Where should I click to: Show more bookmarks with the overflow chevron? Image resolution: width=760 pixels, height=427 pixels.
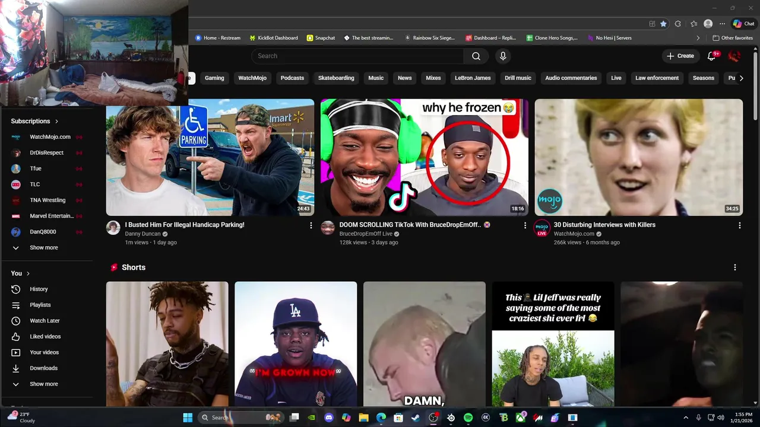tap(698, 38)
